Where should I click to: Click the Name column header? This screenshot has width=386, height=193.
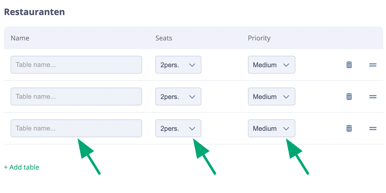(20, 38)
